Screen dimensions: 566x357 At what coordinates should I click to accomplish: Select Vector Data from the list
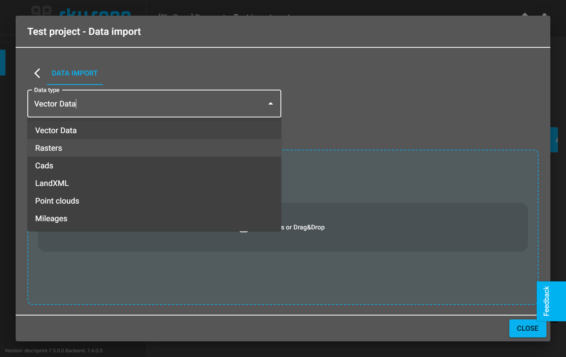tap(154, 130)
